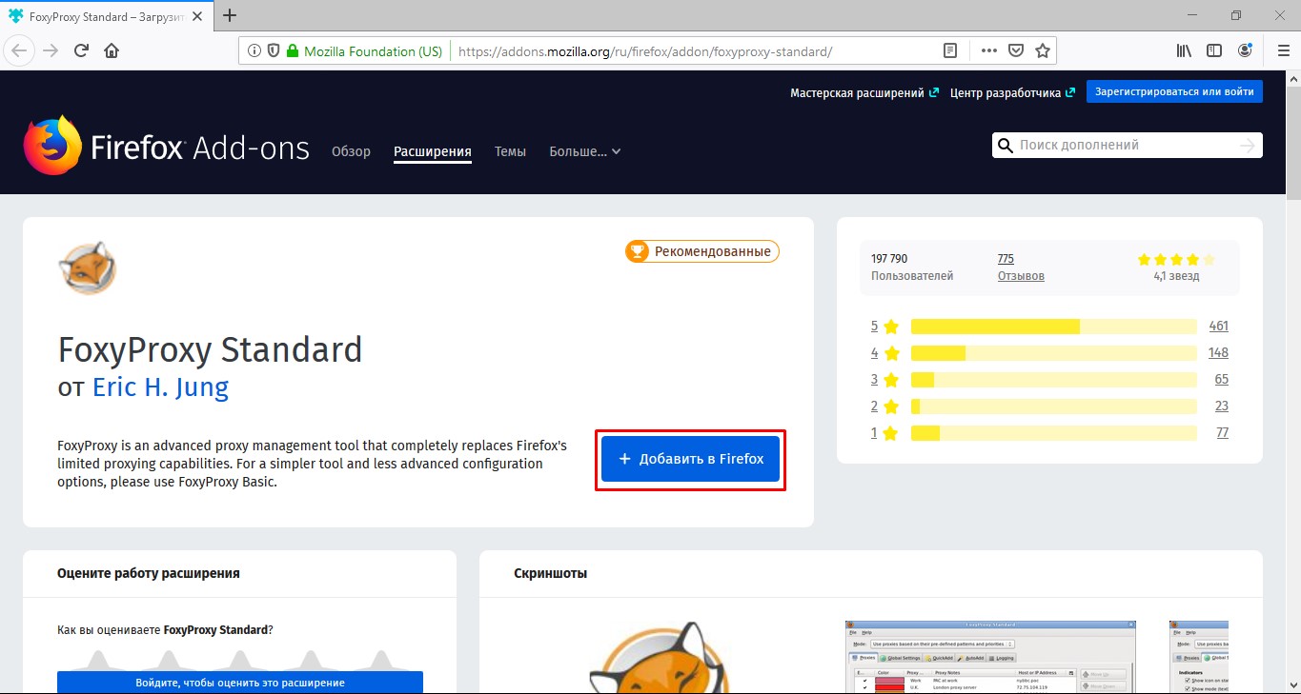Open page actions three-dot menu
1301x694 pixels.
[988, 50]
